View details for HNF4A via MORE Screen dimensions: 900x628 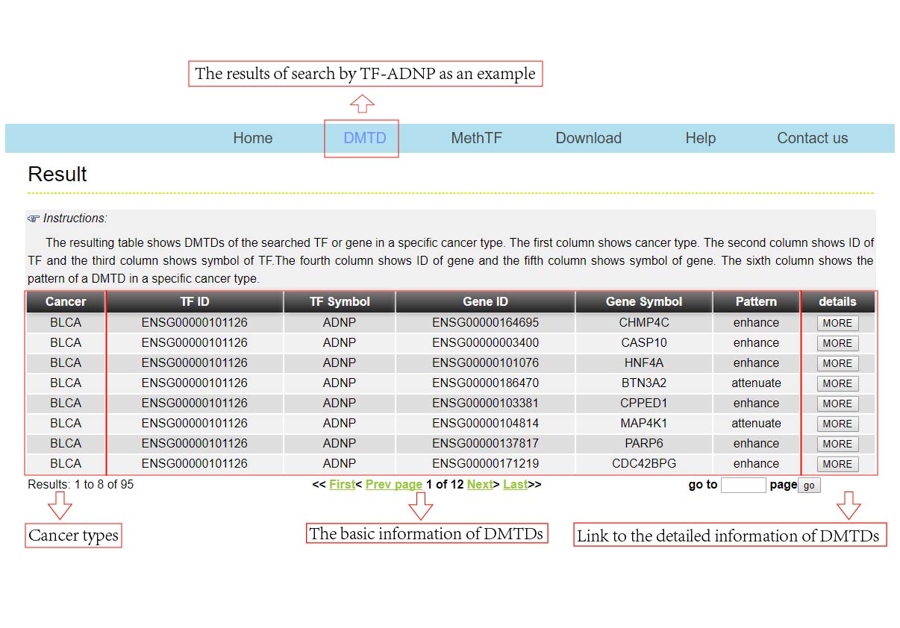(x=837, y=364)
